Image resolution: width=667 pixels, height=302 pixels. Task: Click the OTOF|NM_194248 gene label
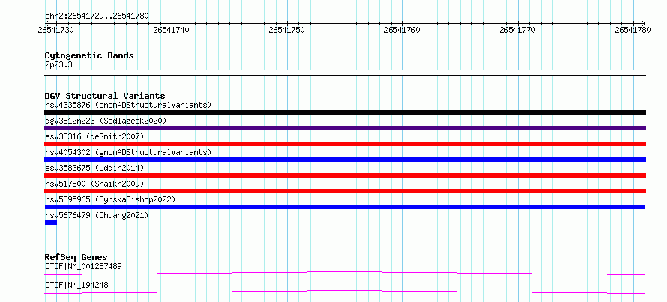(76, 285)
